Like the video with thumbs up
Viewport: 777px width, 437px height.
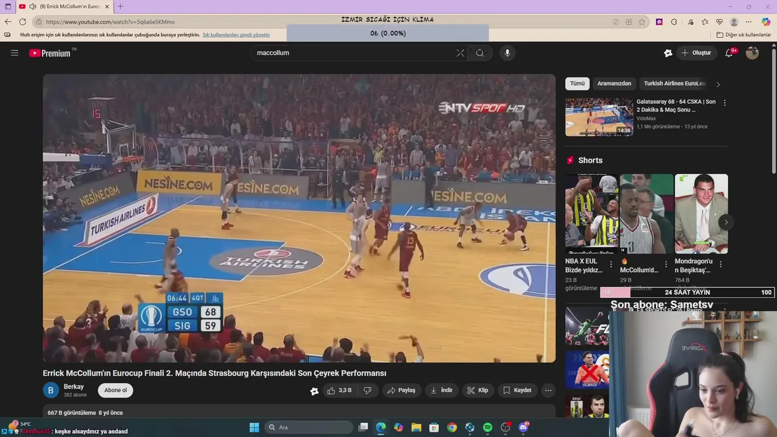(x=340, y=390)
